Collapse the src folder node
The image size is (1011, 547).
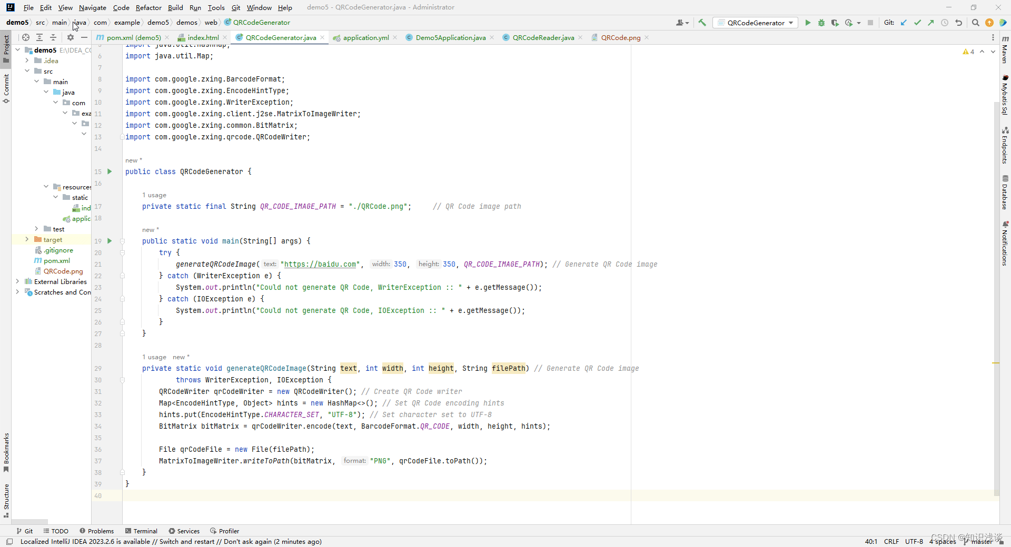[x=27, y=71]
